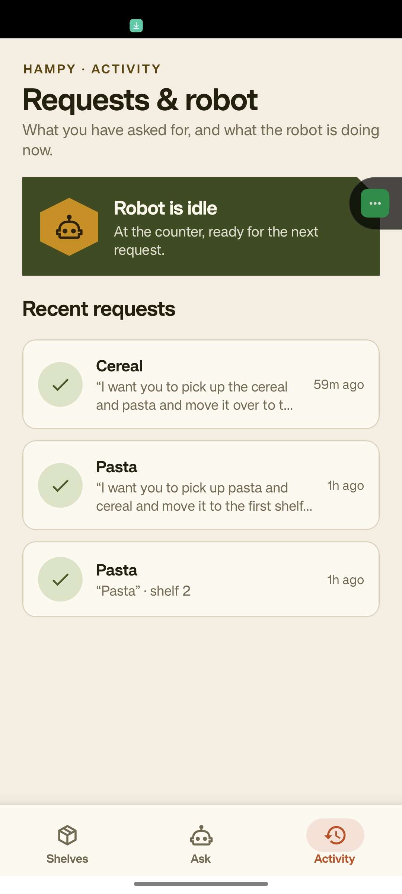402x894 pixels.
Task: Tap the download icon in status bar
Action: click(x=136, y=26)
